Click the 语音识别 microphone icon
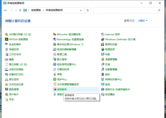Screen dimensions: 166x118 click(x=54, y=95)
